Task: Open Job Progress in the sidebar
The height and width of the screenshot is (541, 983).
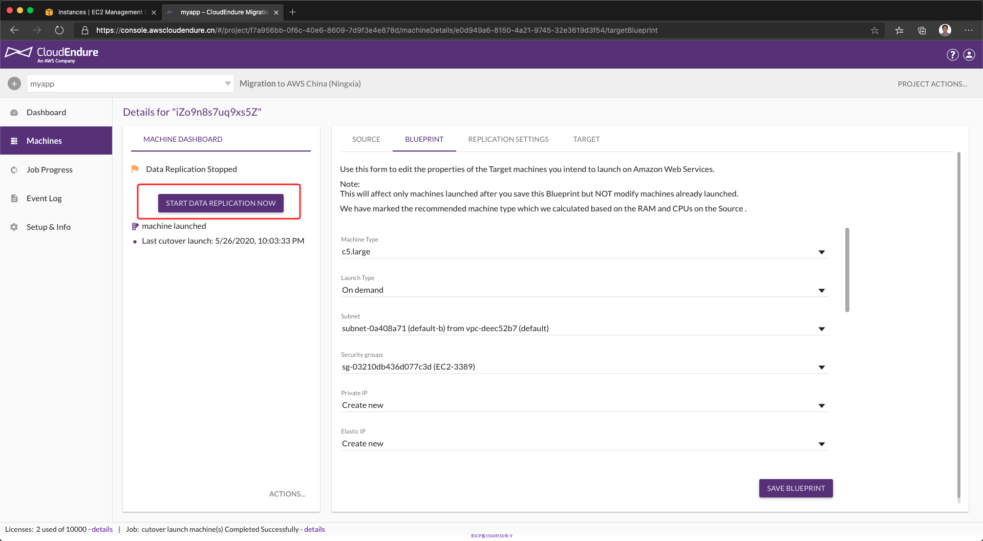Action: 49,169
